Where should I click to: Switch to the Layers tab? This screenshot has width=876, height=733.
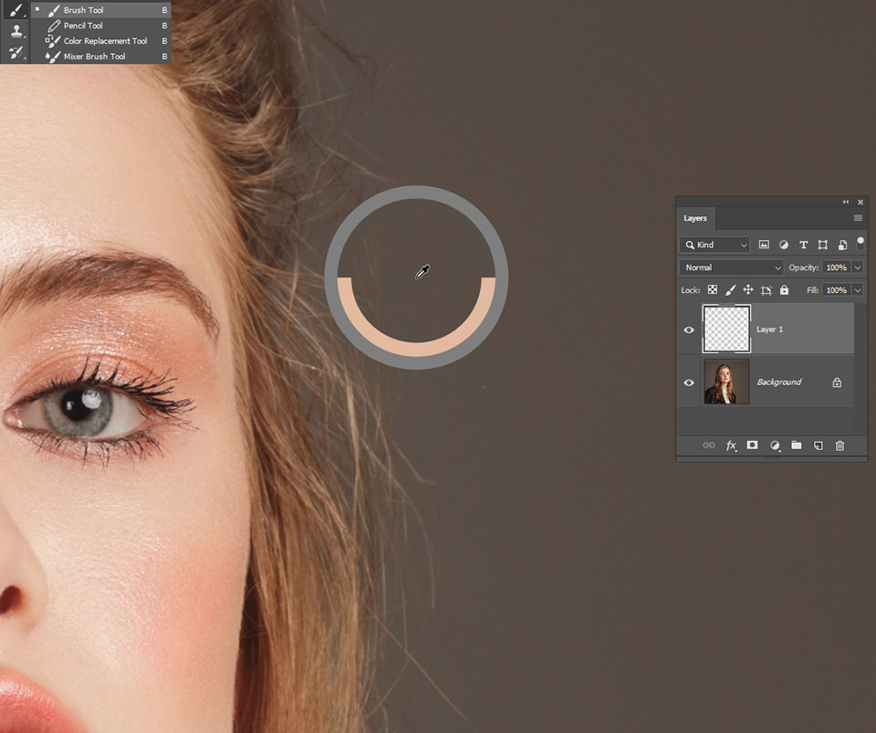pyautogui.click(x=695, y=218)
